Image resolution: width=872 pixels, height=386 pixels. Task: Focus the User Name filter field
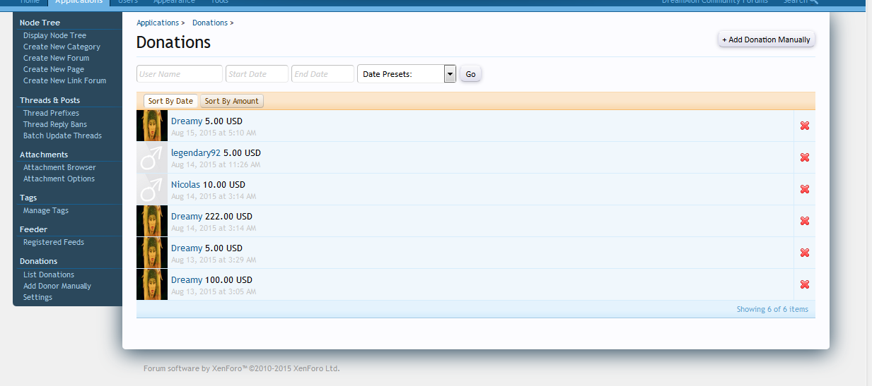click(x=180, y=74)
